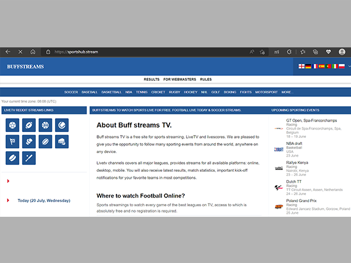
Task: Open soccer ball streams icon
Action: [x=12, y=125]
